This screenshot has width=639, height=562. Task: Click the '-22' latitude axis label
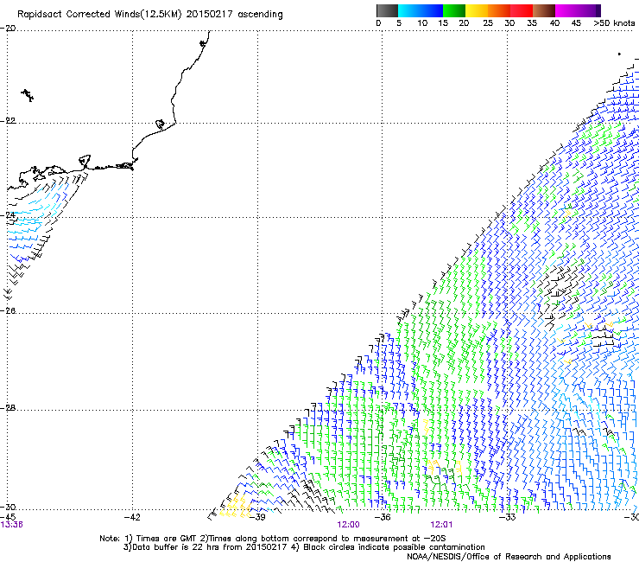tap(8, 121)
